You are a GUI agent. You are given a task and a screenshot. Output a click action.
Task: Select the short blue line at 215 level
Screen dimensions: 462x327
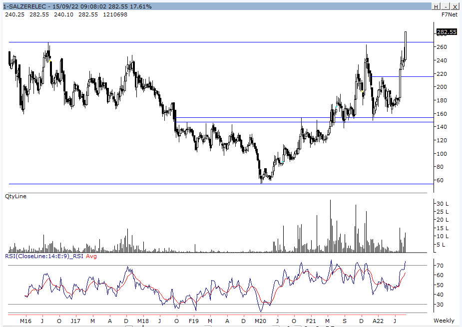[403, 76]
